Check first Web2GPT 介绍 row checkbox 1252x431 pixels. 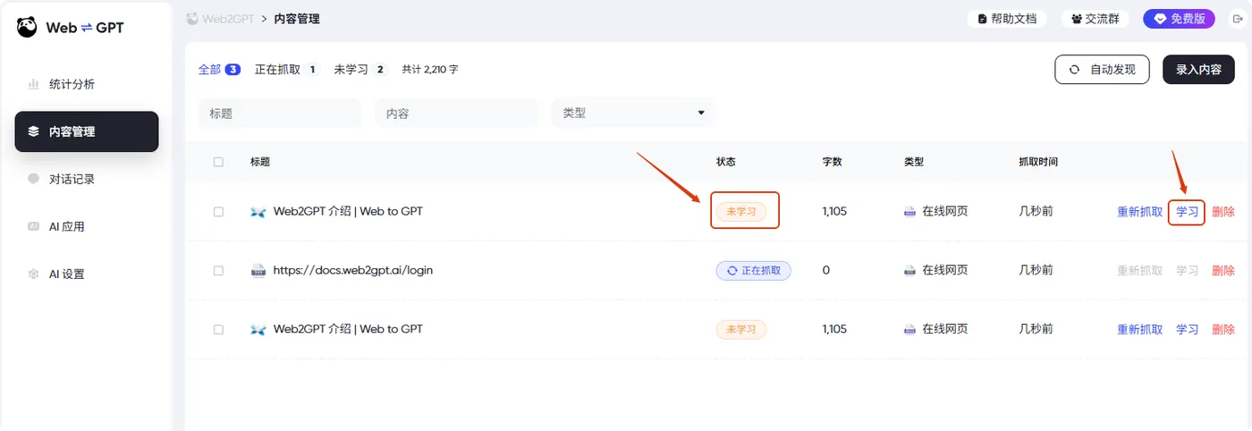(x=219, y=212)
